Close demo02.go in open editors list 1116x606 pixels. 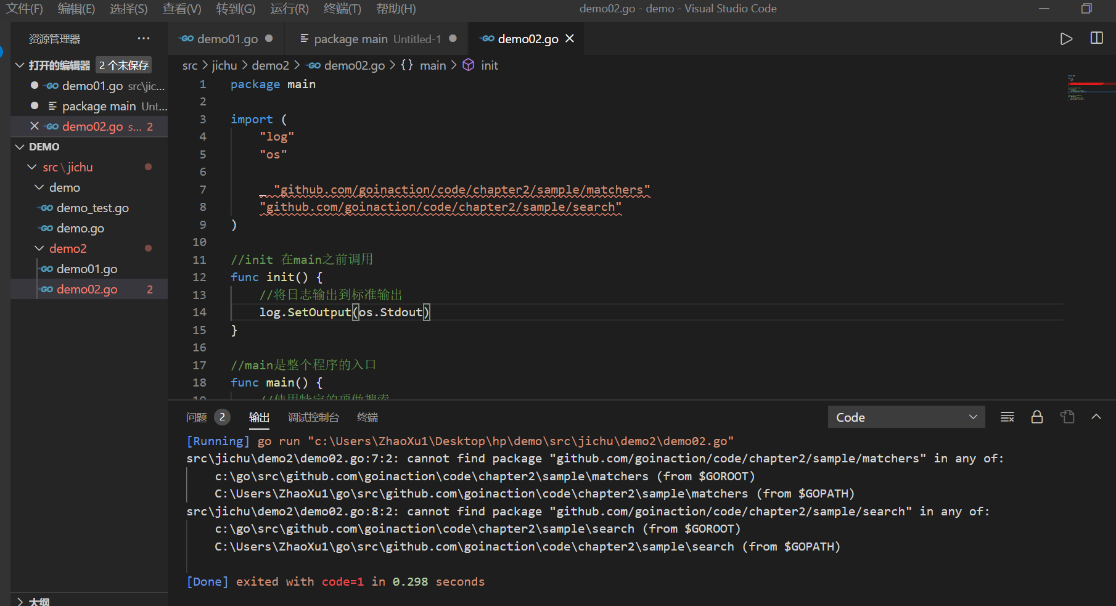click(x=35, y=126)
